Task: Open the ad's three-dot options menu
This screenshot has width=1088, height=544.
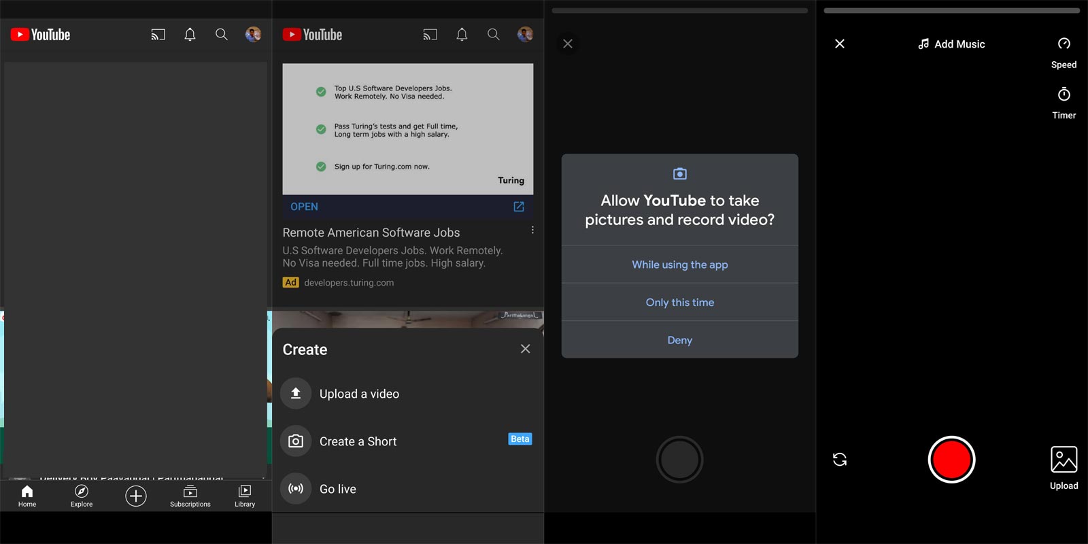Action: pos(532,230)
